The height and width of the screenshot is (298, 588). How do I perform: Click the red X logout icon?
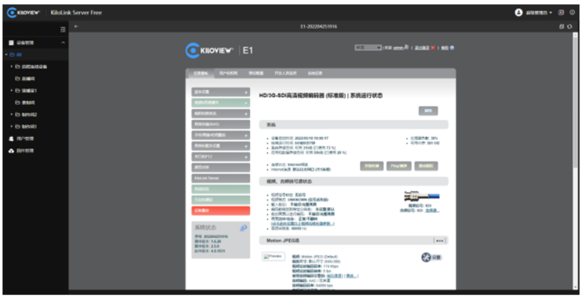coord(433,48)
